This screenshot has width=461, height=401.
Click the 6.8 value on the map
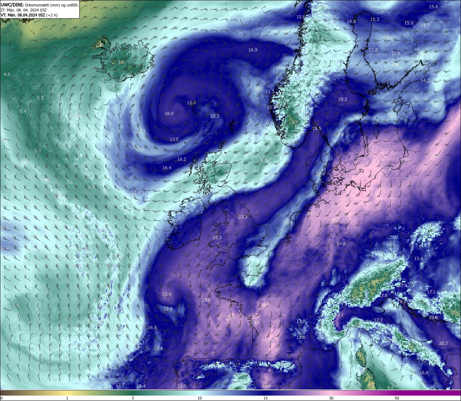pyautogui.click(x=15, y=305)
